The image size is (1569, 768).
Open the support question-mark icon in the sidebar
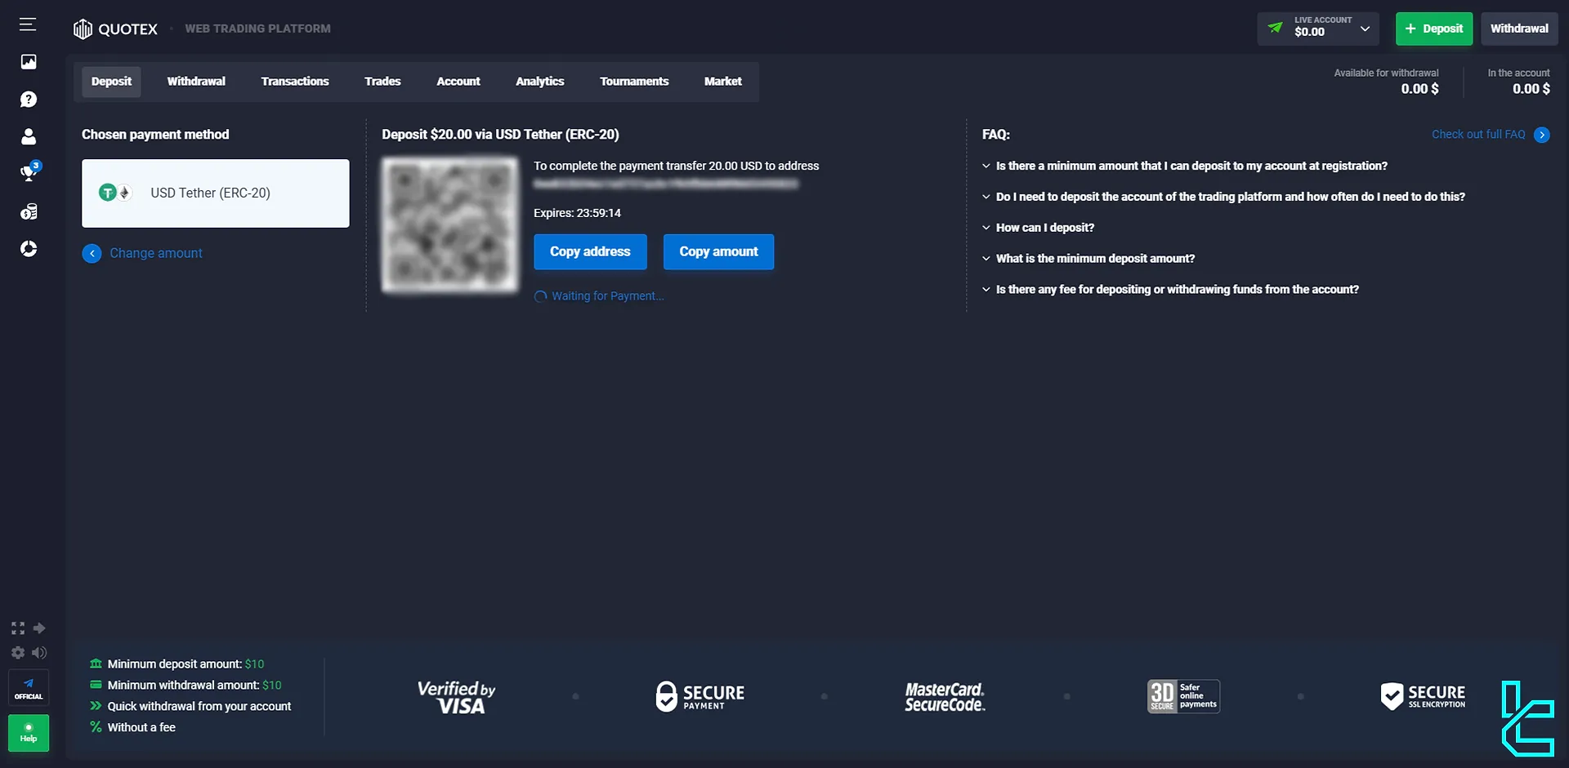click(x=29, y=100)
